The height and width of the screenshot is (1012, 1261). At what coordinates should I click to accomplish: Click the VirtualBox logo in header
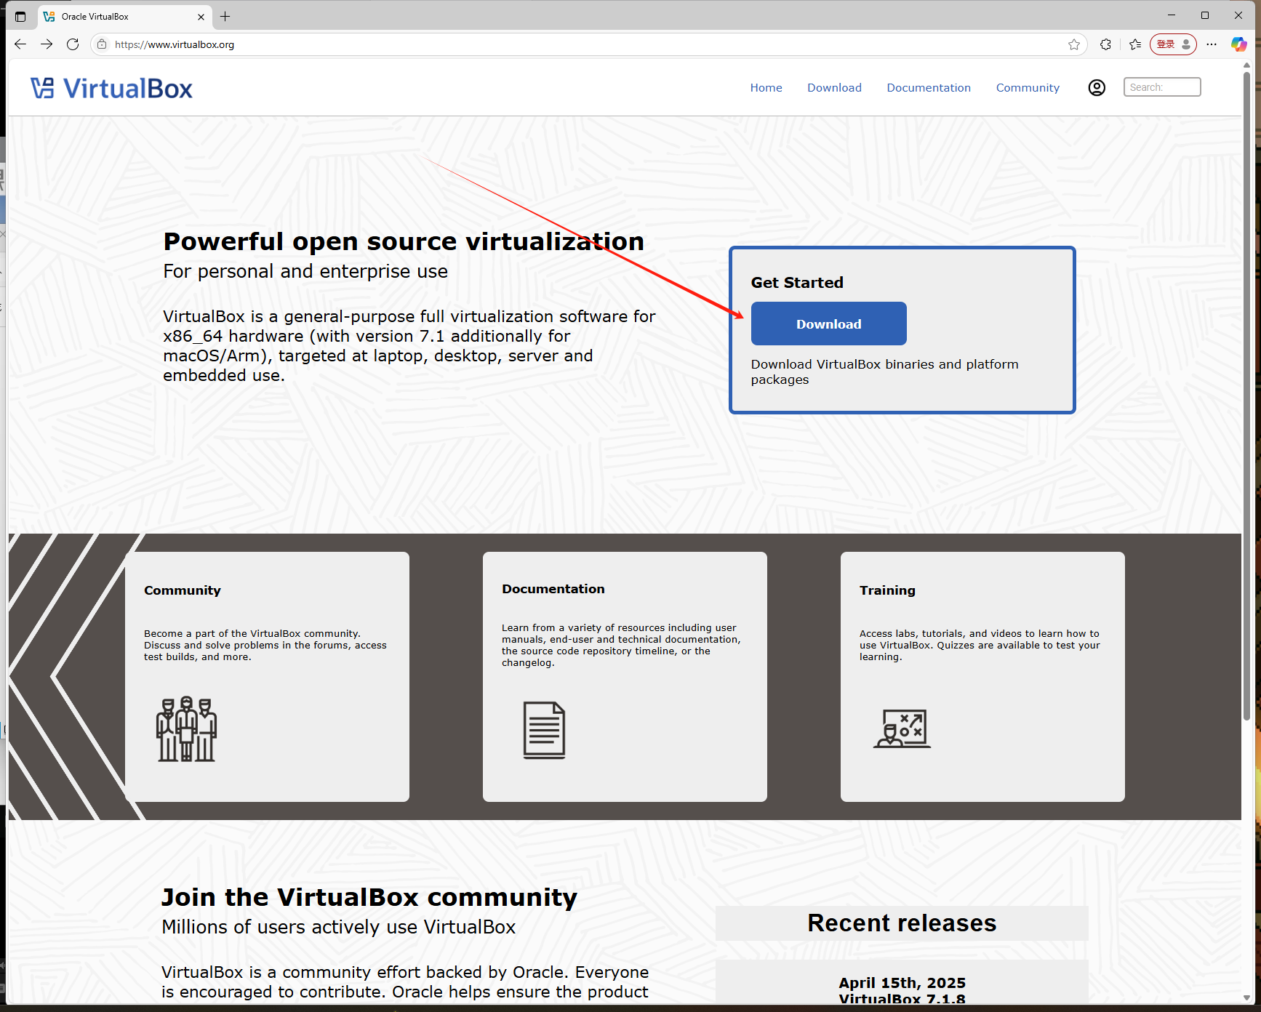point(111,88)
